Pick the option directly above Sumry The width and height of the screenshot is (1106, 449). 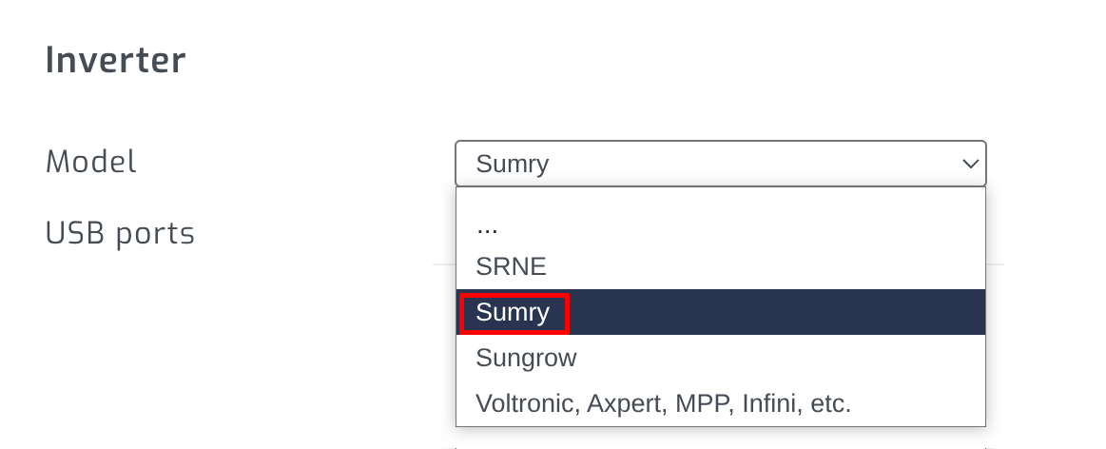pyautogui.click(x=512, y=266)
